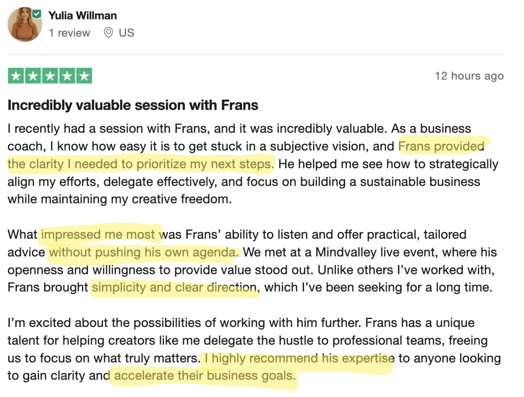Click the first green rating star
Image resolution: width=524 pixels, height=397 pixels.
click(16, 76)
